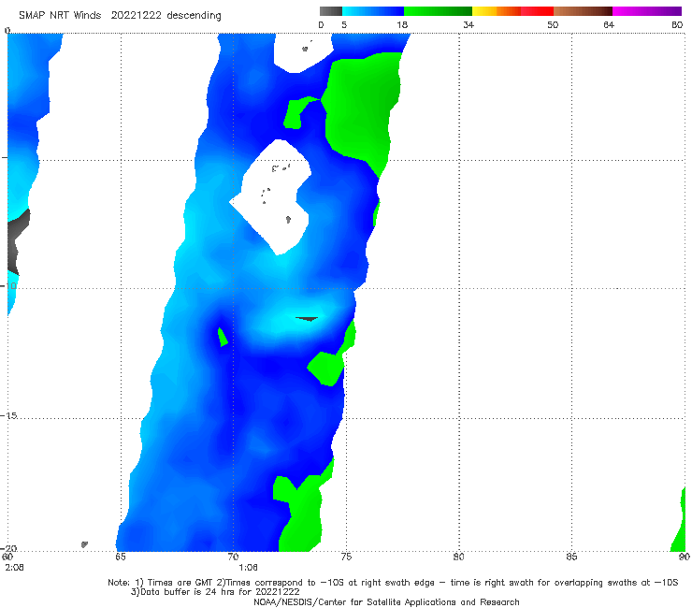Click the large green wind region at the top of the swath
The height and width of the screenshot is (608, 692).
coord(362,110)
